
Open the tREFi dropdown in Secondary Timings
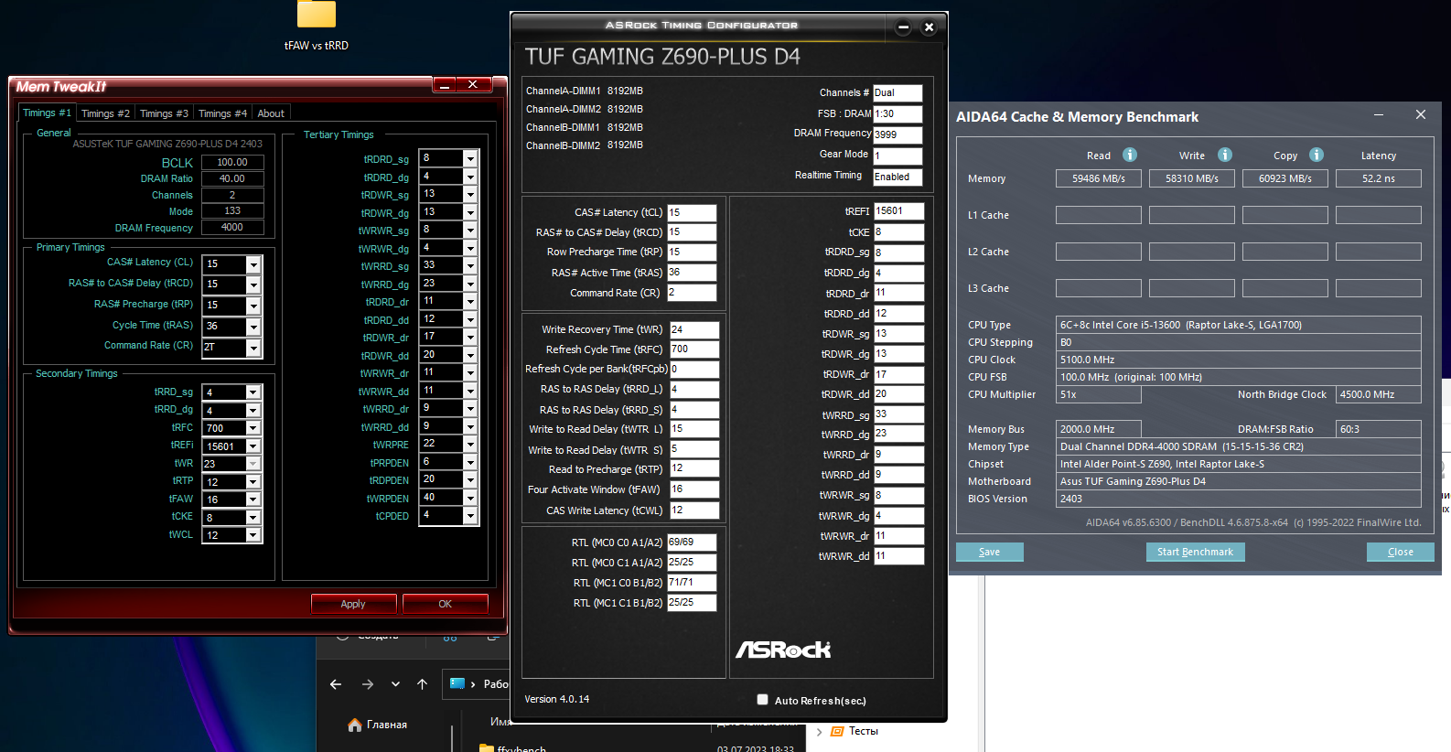click(253, 446)
